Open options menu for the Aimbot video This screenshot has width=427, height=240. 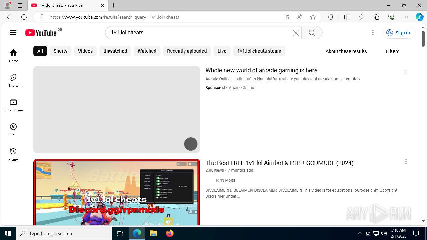[406, 162]
